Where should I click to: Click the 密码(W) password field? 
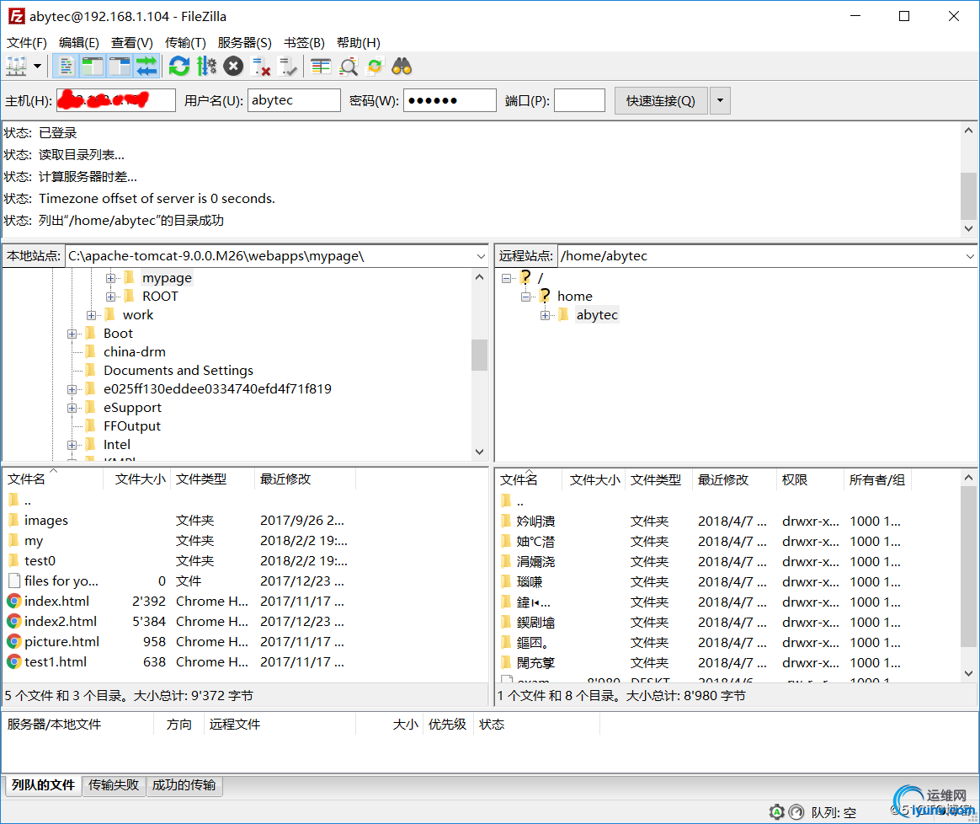pos(450,100)
